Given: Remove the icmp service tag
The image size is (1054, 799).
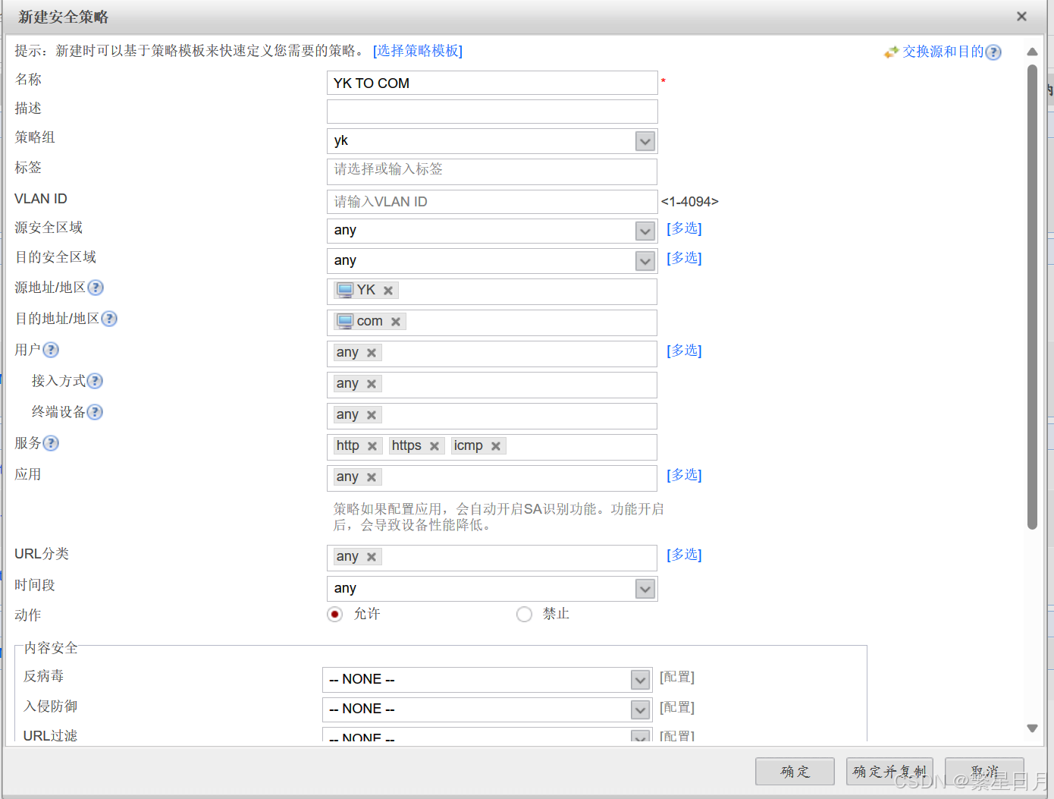Looking at the screenshot, I should click(496, 446).
